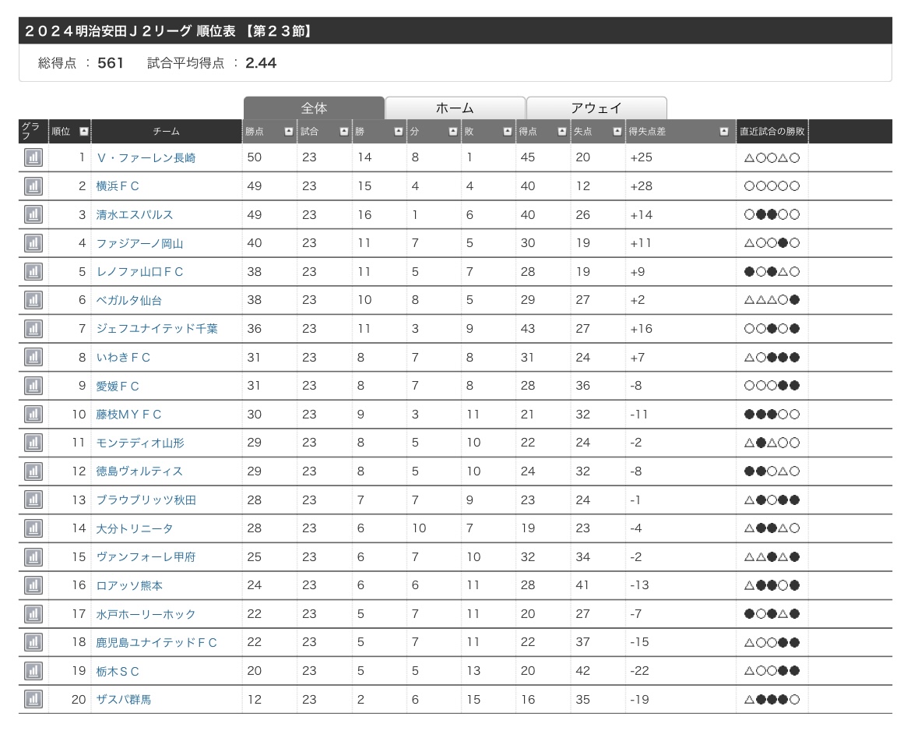Open graph icon for ザスパ群馬 row
This screenshot has height=738, width=911.
[33, 699]
